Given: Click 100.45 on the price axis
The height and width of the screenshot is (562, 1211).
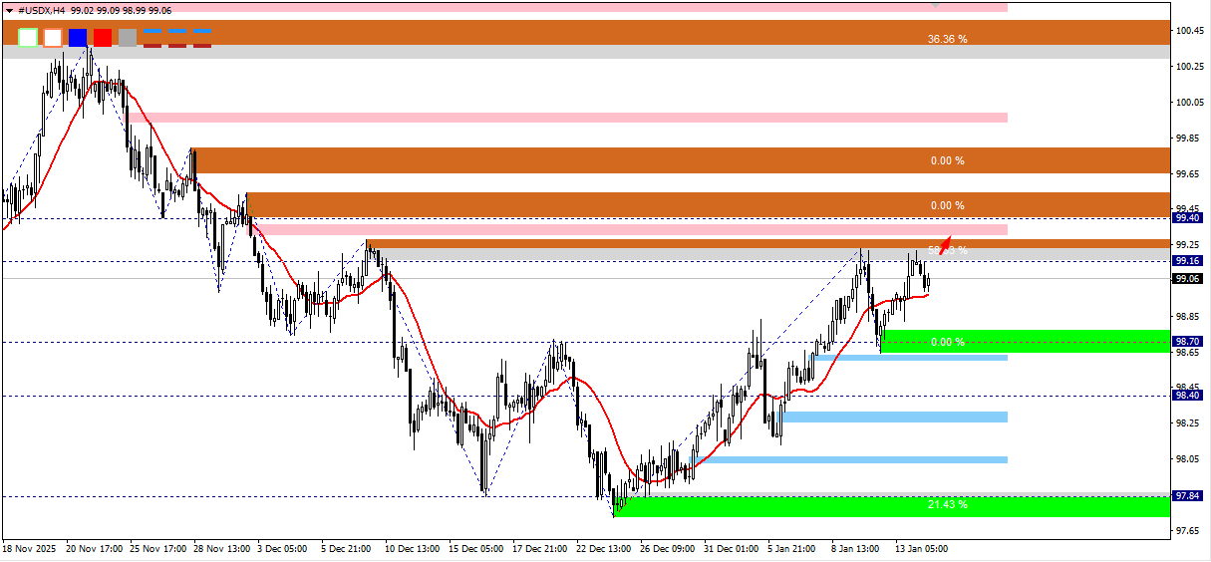Looking at the screenshot, I should [1189, 31].
